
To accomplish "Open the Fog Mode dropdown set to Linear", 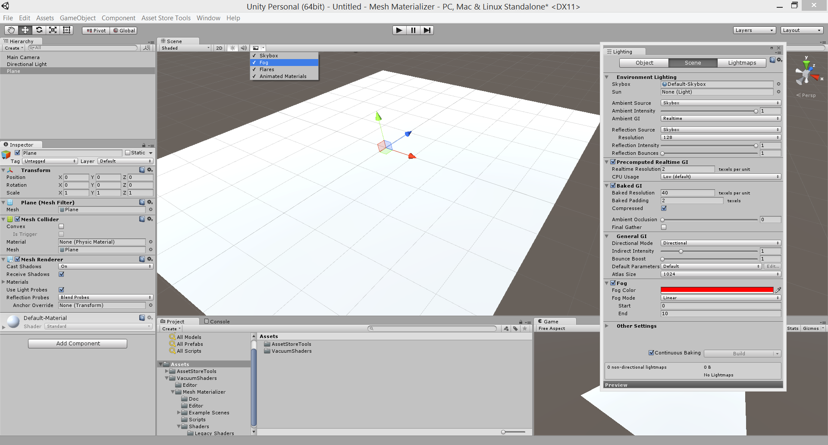I will click(x=720, y=298).
